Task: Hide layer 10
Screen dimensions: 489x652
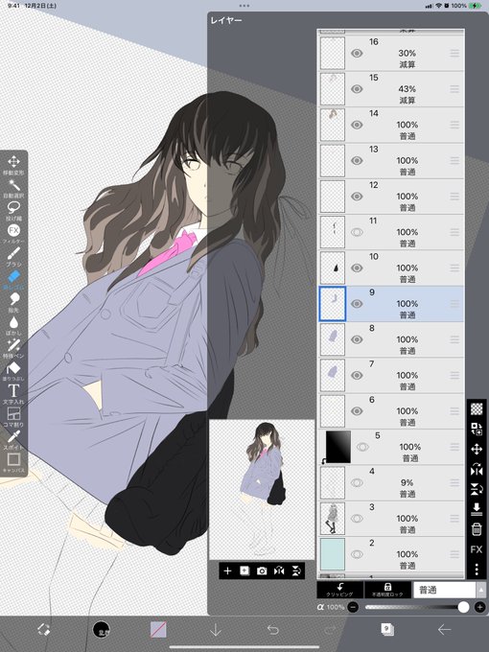Action: [x=357, y=268]
